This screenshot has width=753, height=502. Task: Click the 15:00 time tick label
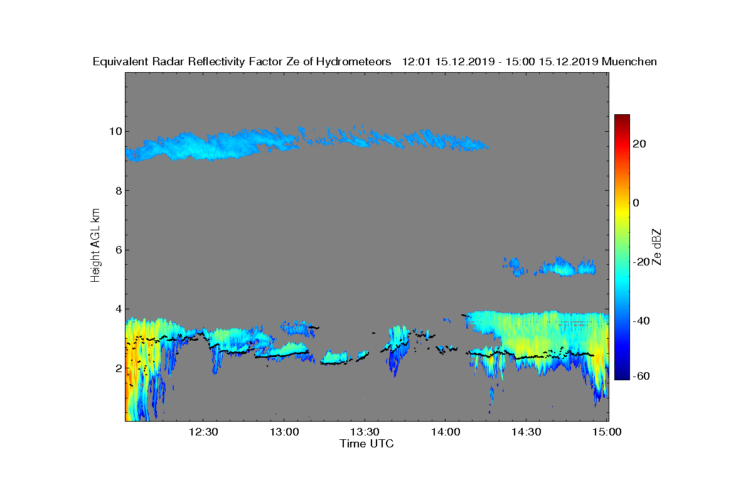pyautogui.click(x=607, y=432)
